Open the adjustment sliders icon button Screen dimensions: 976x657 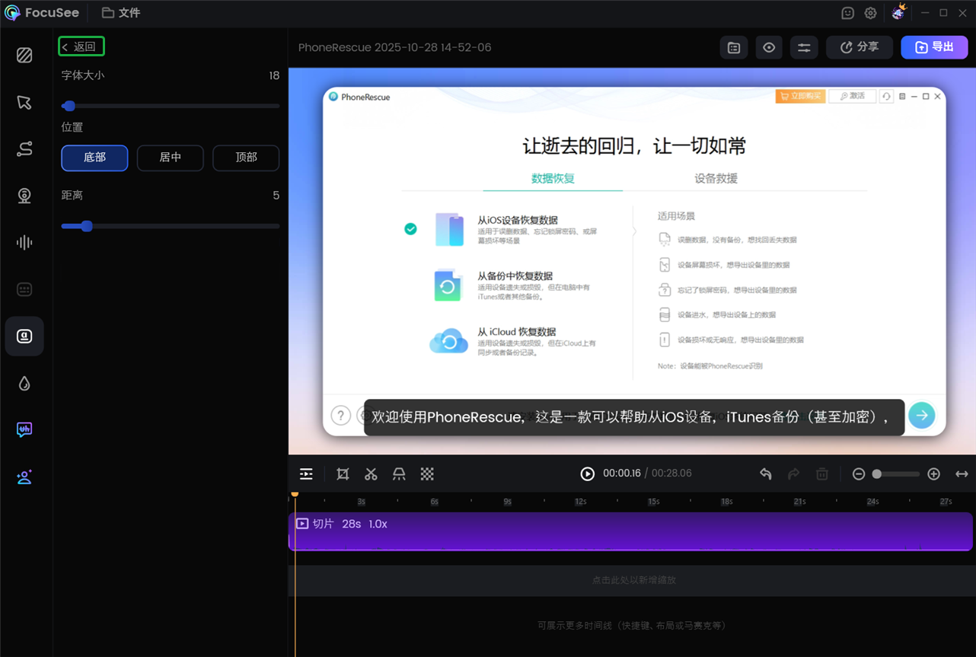(804, 47)
